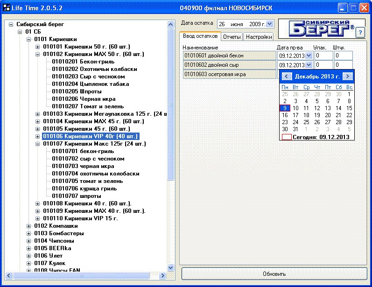
Task: Expand the 0103 Бомбастеры node
Action: [28, 234]
